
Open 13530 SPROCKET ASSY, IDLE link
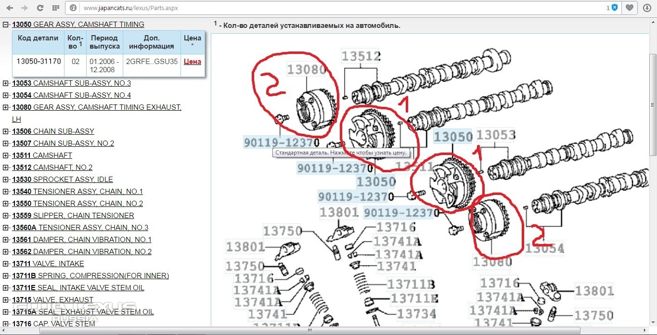click(63, 180)
